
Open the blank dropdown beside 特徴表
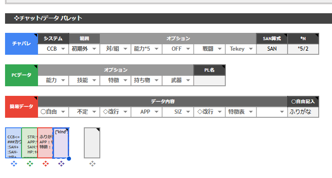point(282,112)
